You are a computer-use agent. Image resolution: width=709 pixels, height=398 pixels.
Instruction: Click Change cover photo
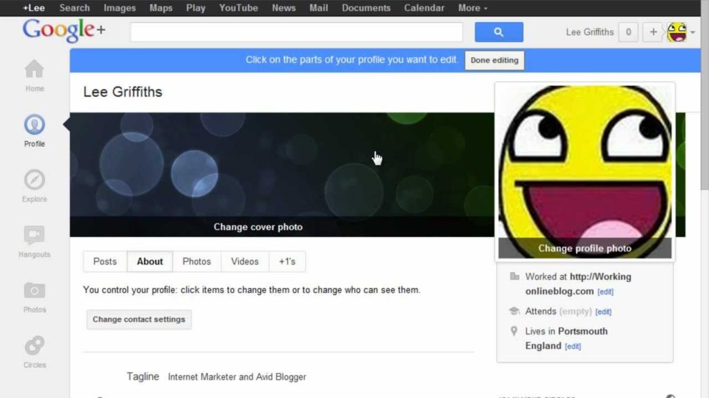coord(258,227)
